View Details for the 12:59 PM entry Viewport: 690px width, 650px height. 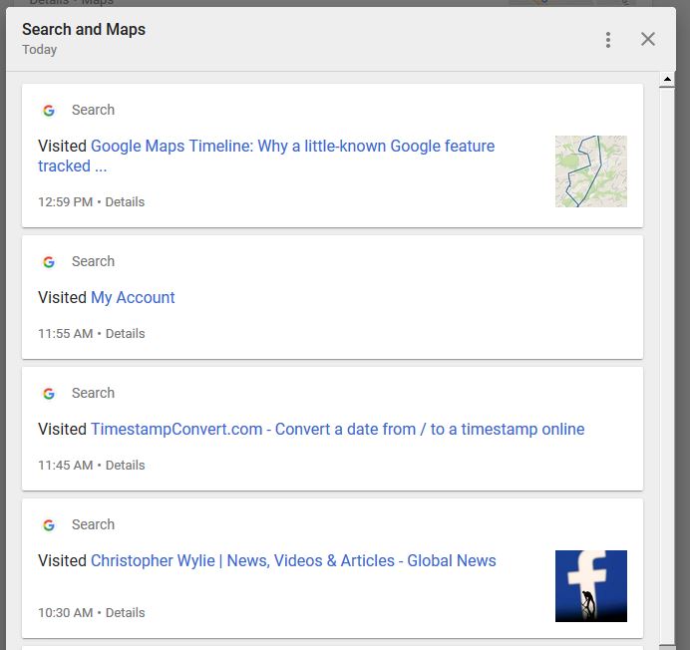125,202
